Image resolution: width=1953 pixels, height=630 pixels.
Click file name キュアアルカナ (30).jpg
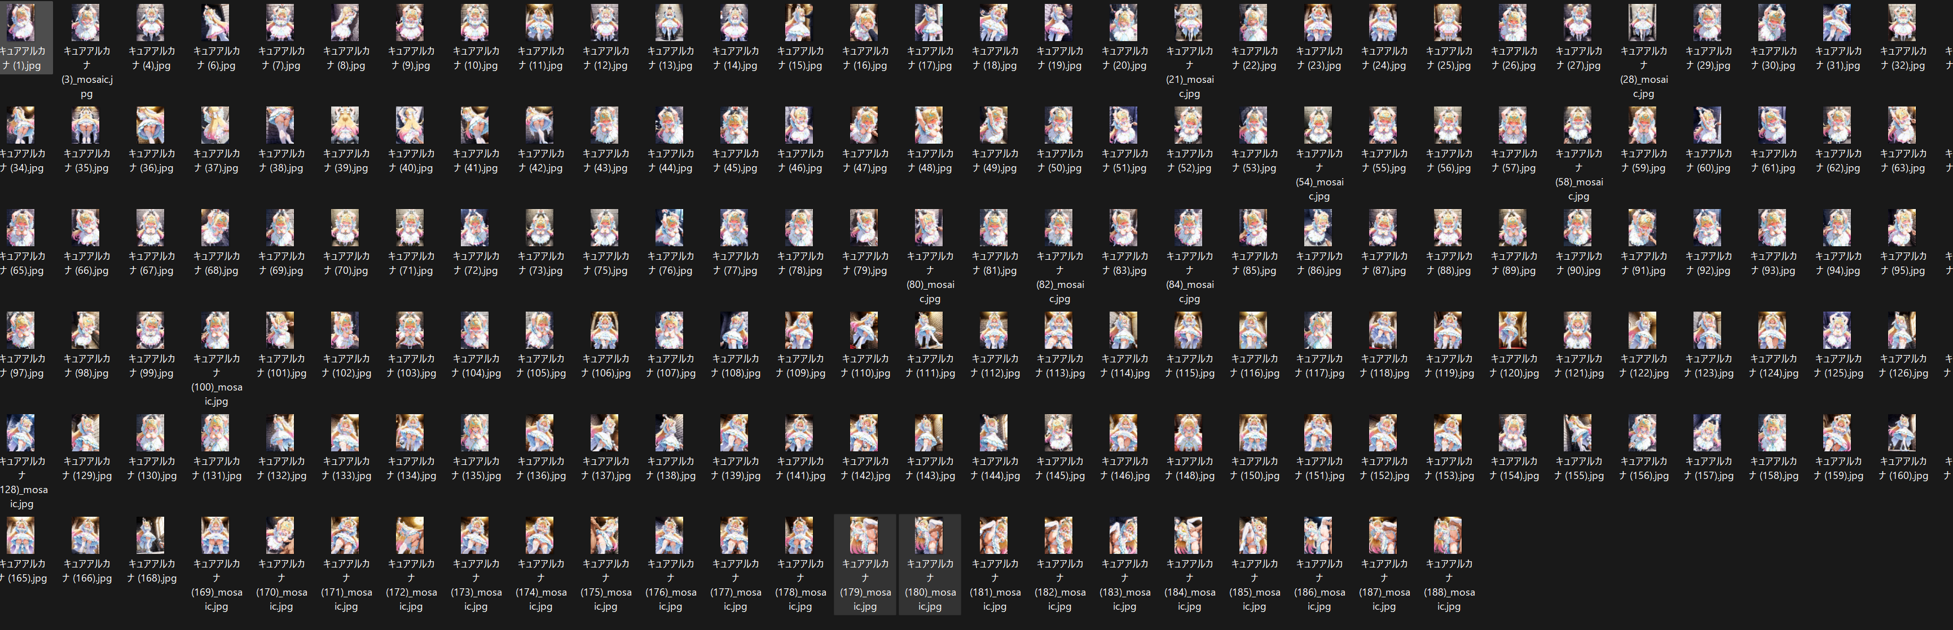[1773, 58]
